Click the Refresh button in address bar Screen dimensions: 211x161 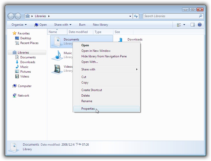click(136, 16)
